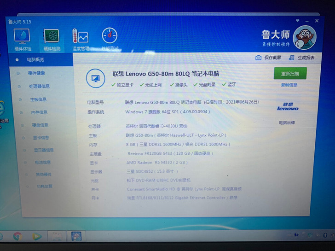This screenshot has height=251, width=335.
Task: Click the optical drive value 松下 DVD-RAM UJ8HC
Action: click(x=158, y=180)
